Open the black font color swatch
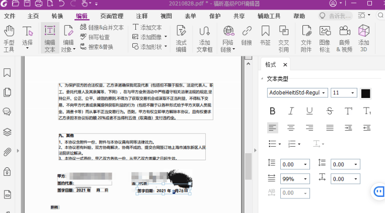Viewport: 385px width, 213px height. pos(365,93)
